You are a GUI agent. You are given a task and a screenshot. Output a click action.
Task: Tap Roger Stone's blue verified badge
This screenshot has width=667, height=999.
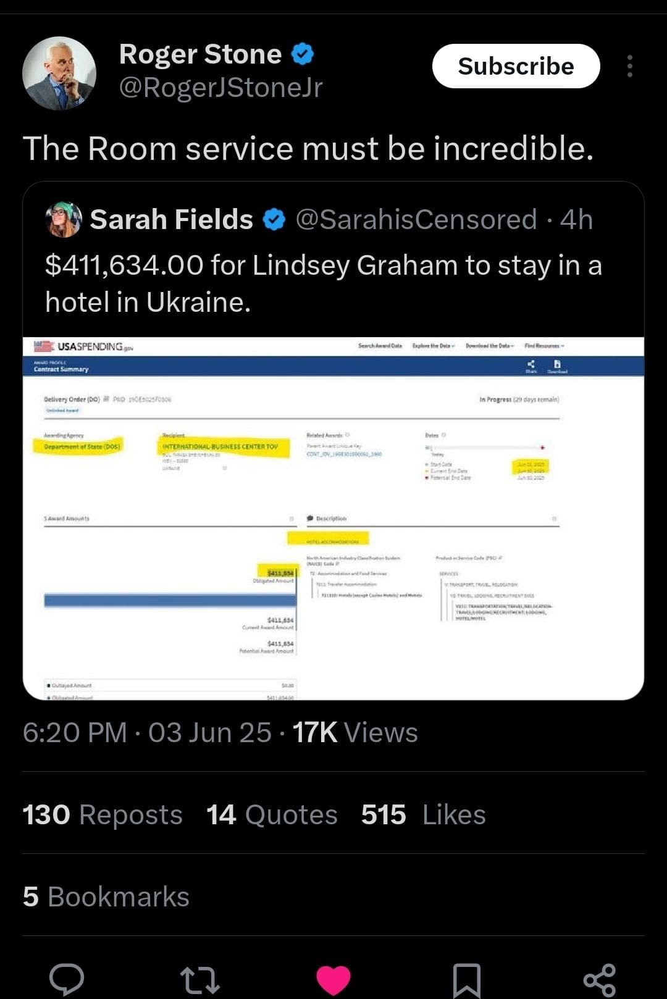pos(302,54)
